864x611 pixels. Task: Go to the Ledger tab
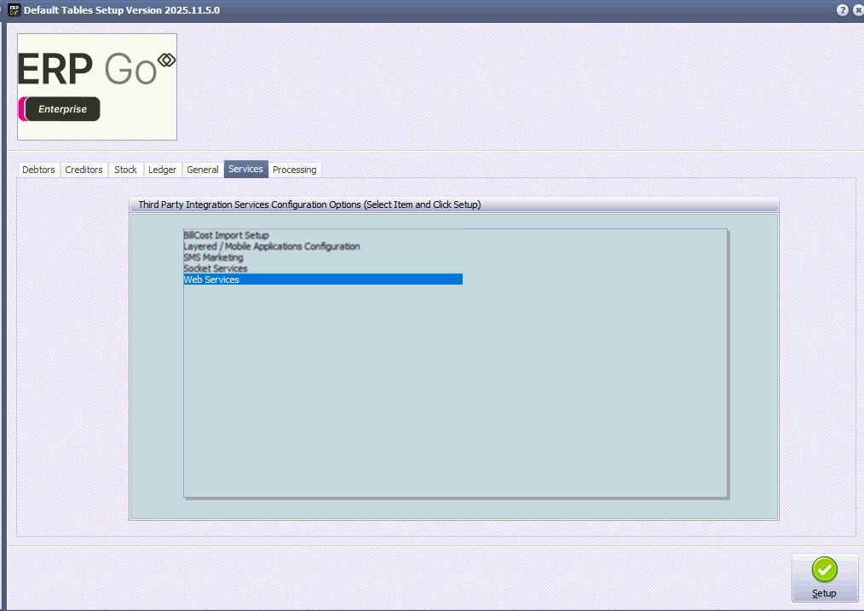(x=162, y=170)
